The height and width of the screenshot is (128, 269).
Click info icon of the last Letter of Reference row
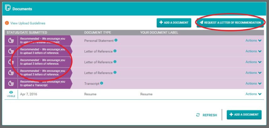click(x=115, y=72)
